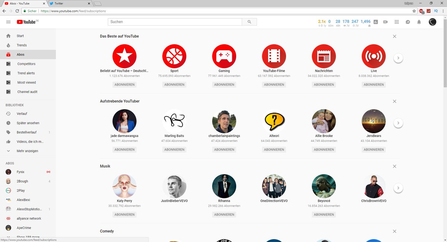Viewport: 447px width, 242px height.
Task: Open the Beliebt auf YouTube star channel icon
Action: pos(124,56)
